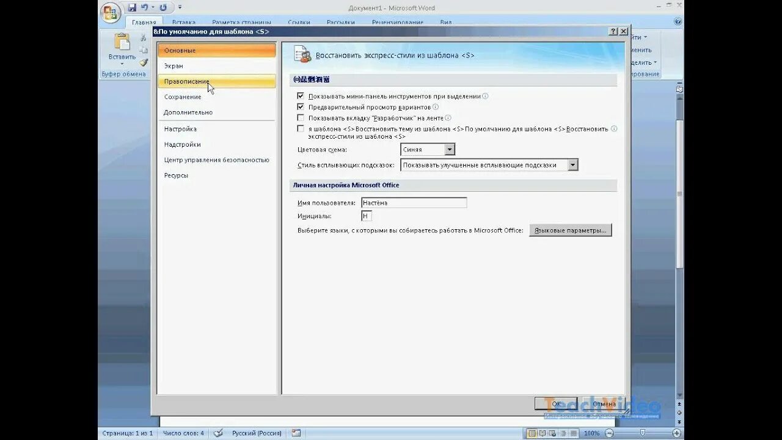Select the Ресурсы category

217,175
